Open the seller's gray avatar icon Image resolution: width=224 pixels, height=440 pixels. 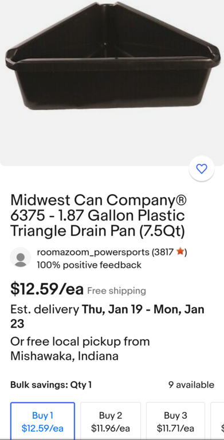[21, 258]
